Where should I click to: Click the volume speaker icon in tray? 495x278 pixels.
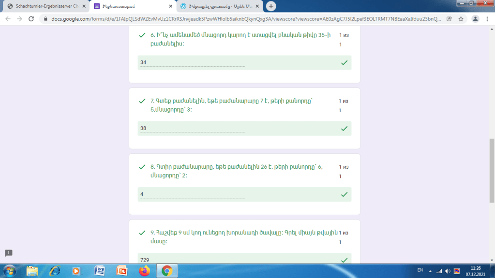tap(448, 271)
